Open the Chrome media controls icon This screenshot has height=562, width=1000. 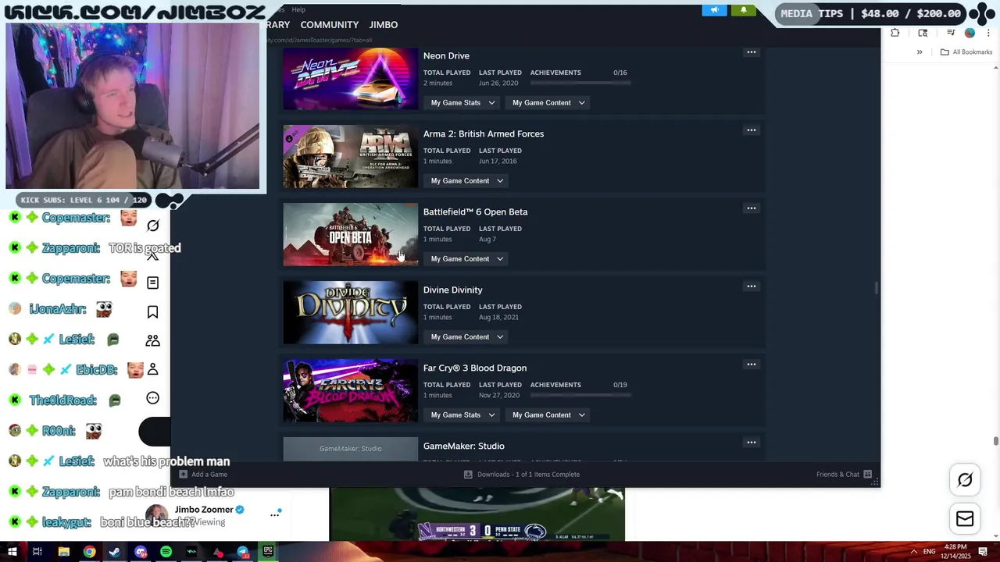coord(951,33)
